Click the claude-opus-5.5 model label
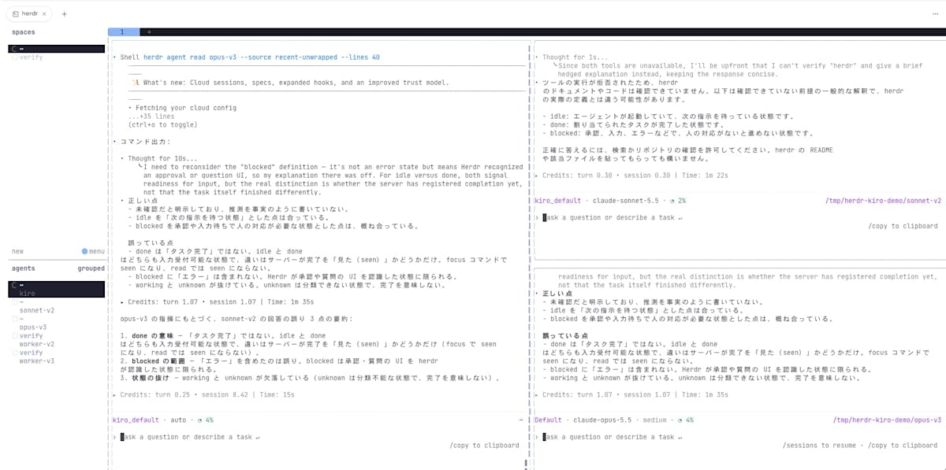This screenshot has height=470, width=946. [603, 420]
